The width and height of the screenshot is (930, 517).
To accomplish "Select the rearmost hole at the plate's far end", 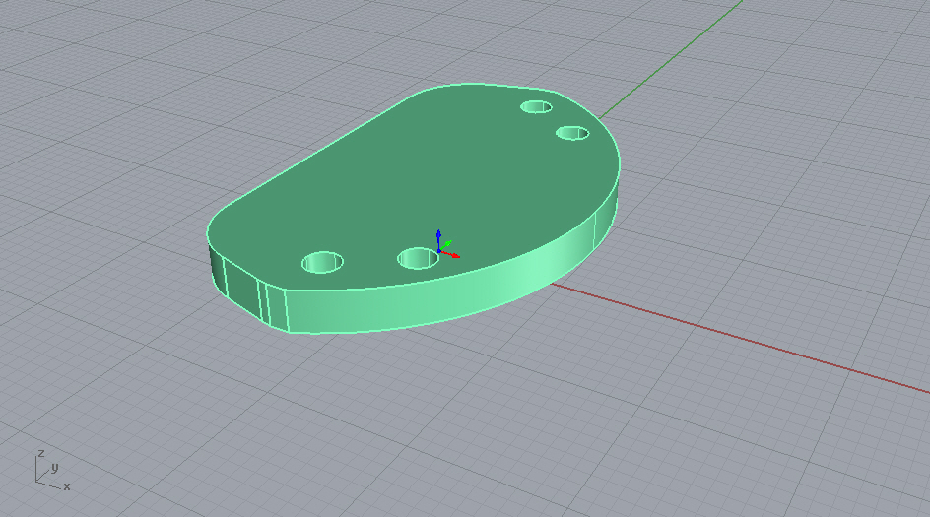I will click(537, 106).
